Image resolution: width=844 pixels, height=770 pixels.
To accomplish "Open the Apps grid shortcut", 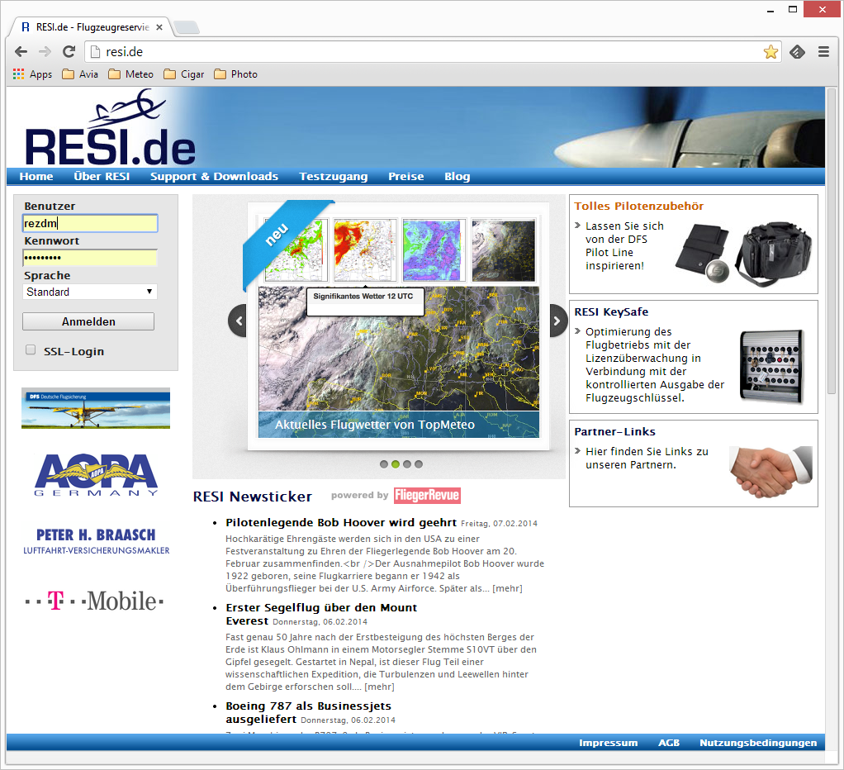I will 33,74.
